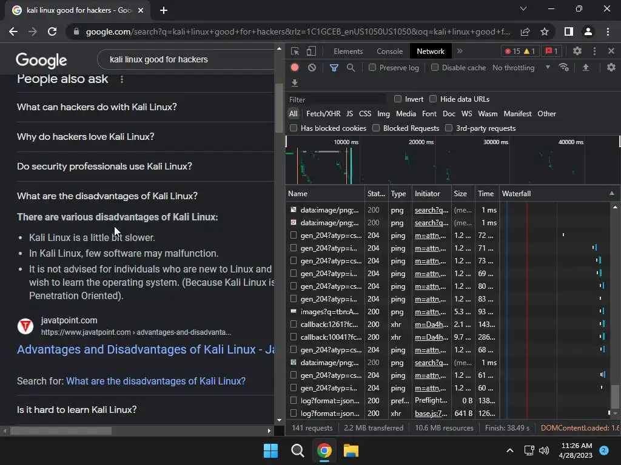
Task: Enable Preserve log checkbox
Action: click(372, 67)
